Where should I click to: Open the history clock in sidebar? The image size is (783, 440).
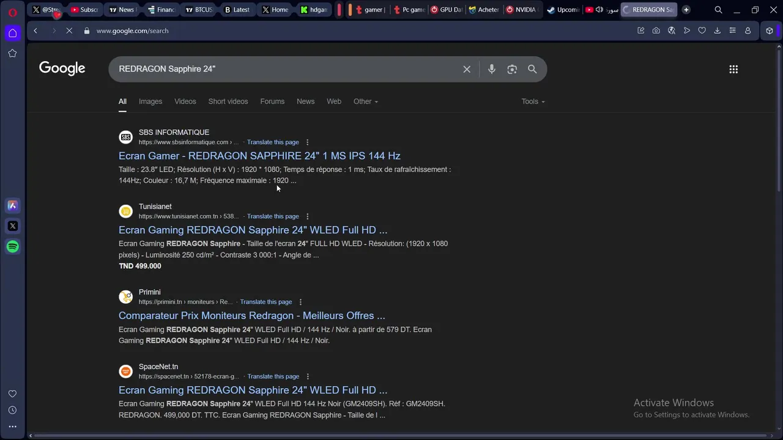(x=12, y=410)
